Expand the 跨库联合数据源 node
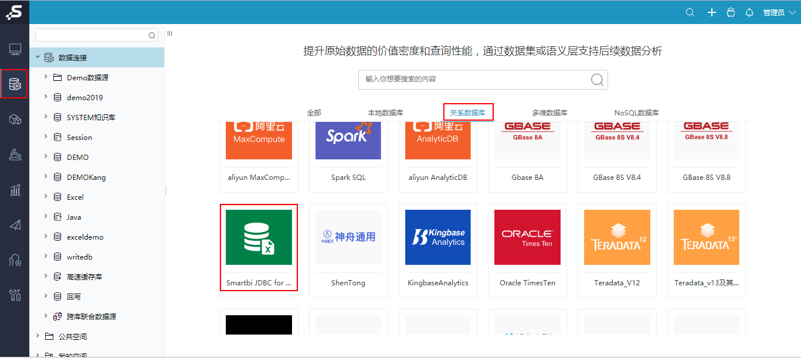 pyautogui.click(x=46, y=316)
